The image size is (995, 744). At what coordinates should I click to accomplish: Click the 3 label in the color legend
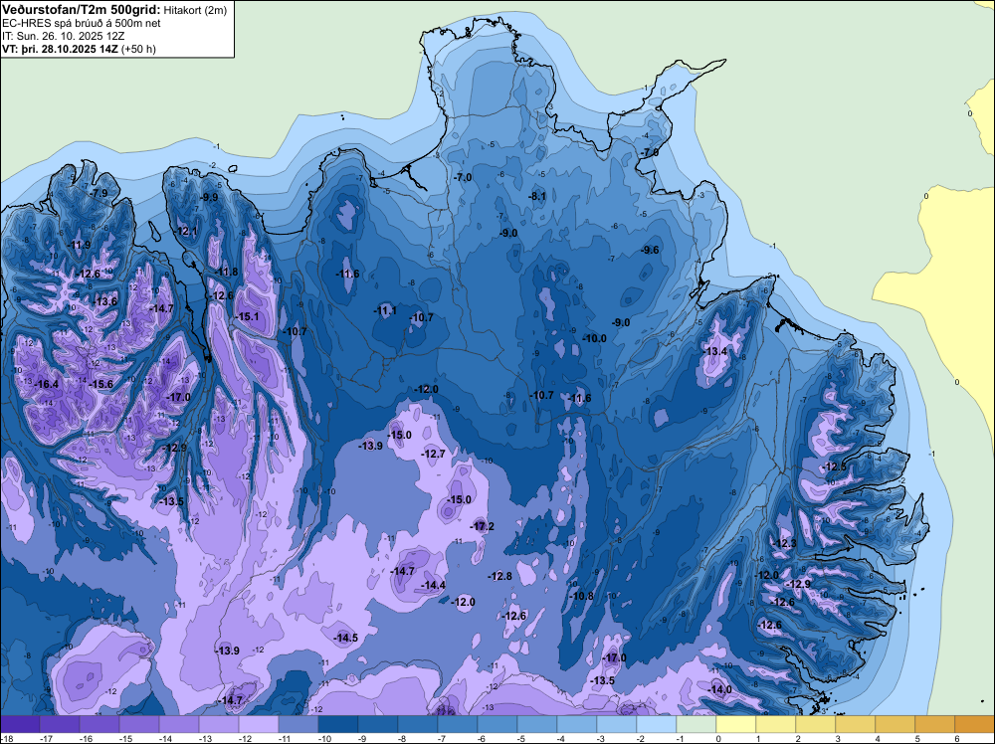click(838, 738)
